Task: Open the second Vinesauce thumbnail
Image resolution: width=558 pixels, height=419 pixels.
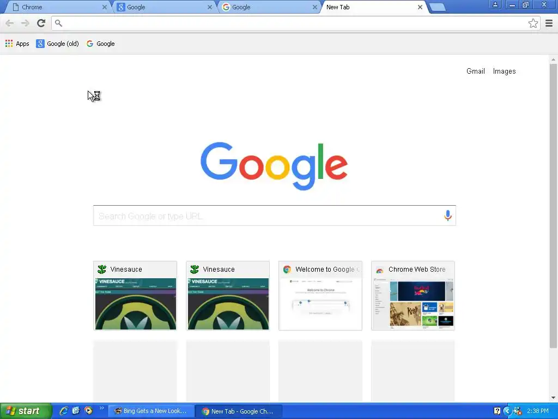Action: 228,296
